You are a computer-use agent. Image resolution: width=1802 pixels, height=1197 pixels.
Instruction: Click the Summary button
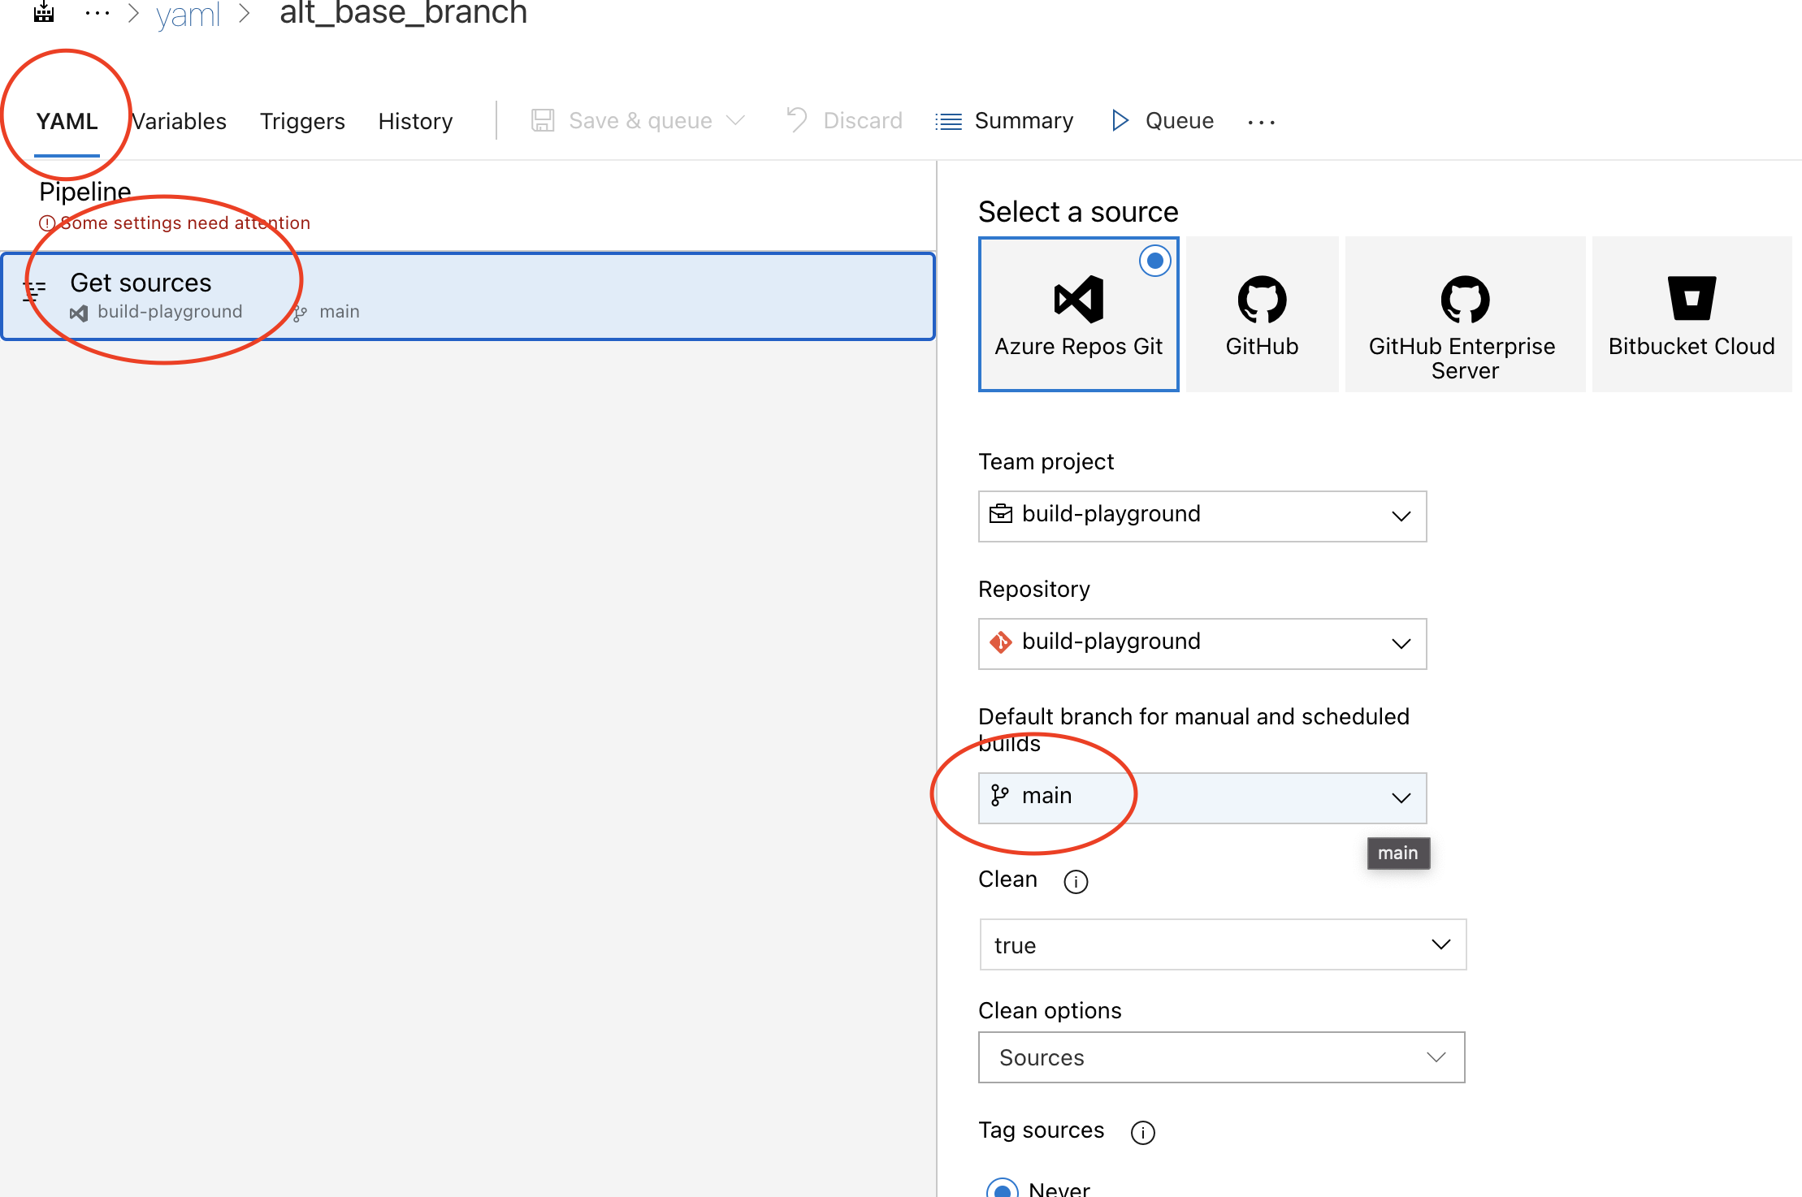coord(1005,120)
